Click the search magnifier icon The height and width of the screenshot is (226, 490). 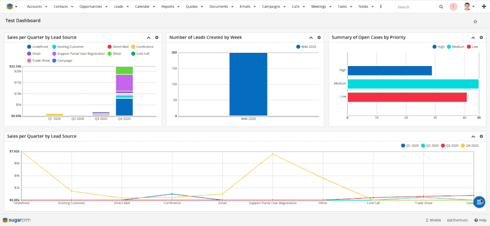click(x=441, y=7)
